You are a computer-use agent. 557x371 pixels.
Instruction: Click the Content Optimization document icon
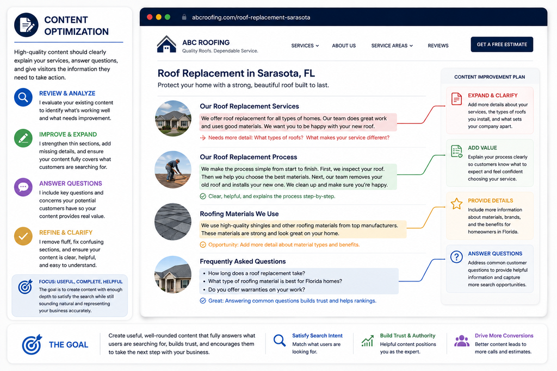[x=26, y=25]
